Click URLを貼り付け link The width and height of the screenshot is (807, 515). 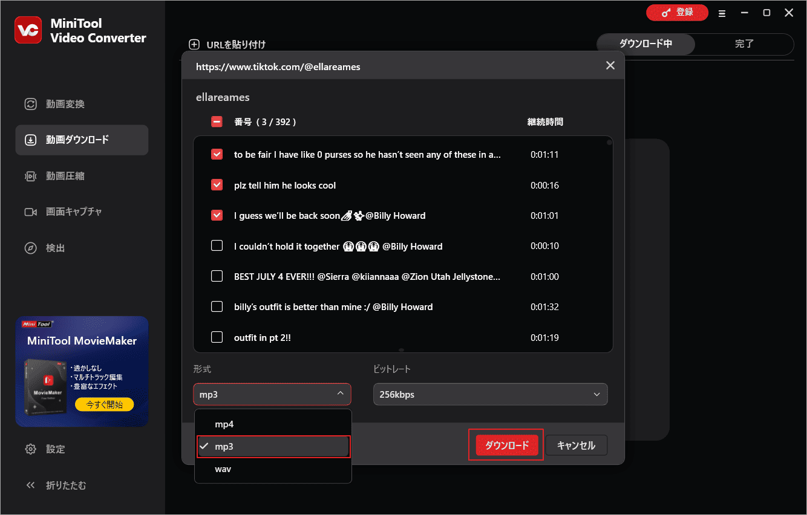[236, 44]
